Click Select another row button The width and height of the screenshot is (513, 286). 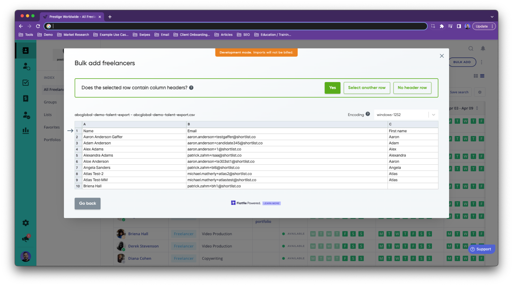367,88
